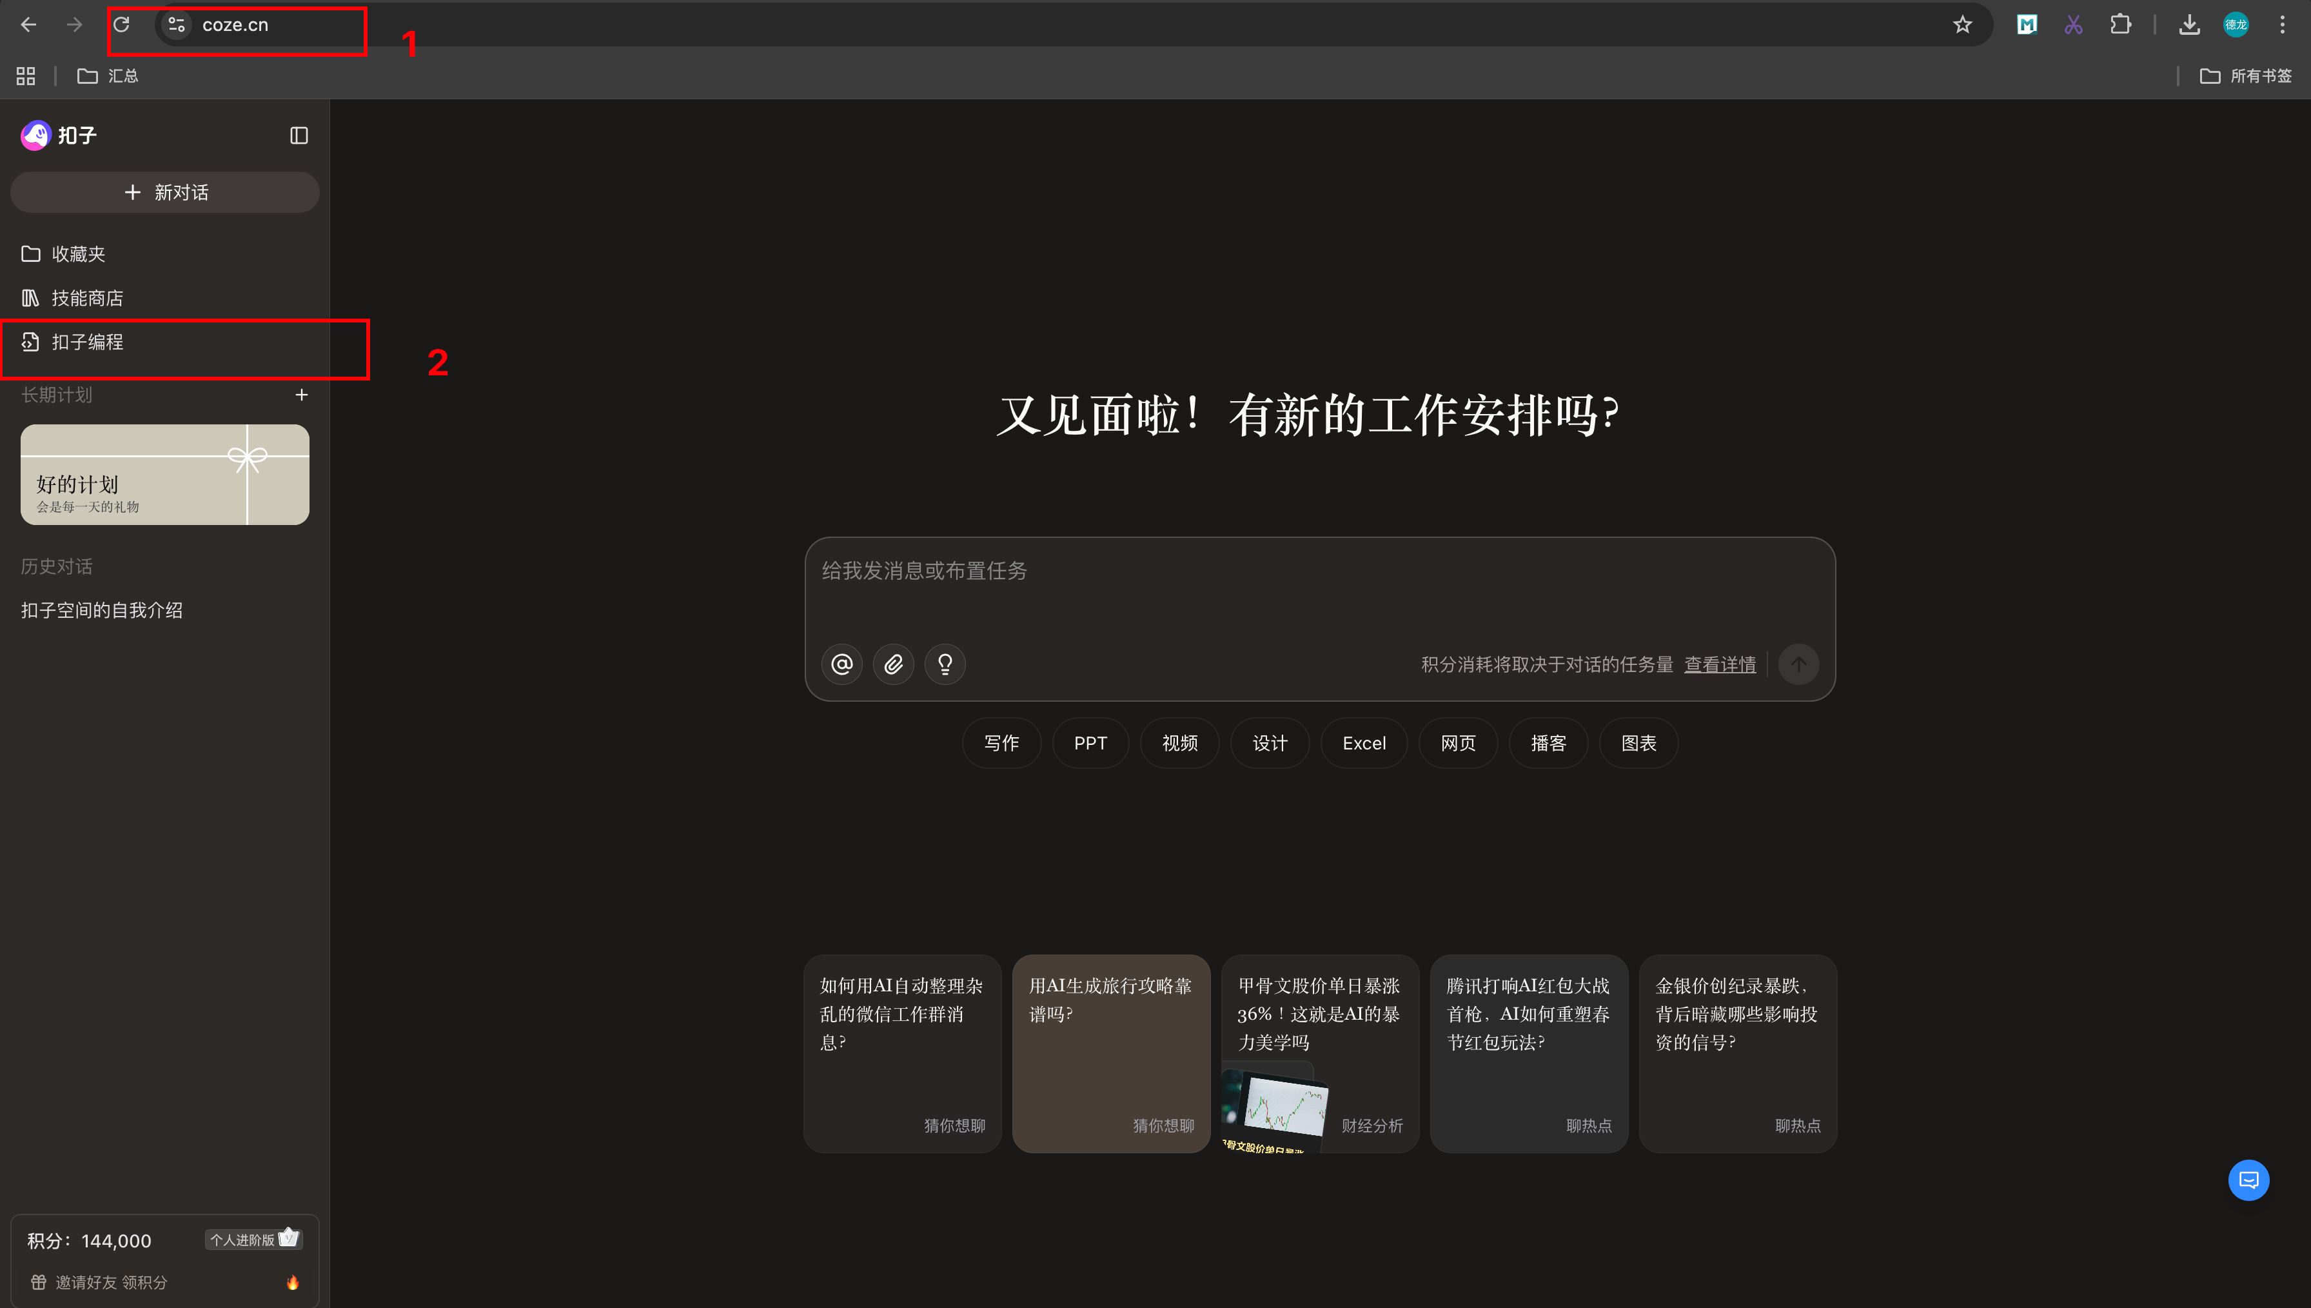
Task: Open the blue feedback chat bubble
Action: tap(2248, 1180)
